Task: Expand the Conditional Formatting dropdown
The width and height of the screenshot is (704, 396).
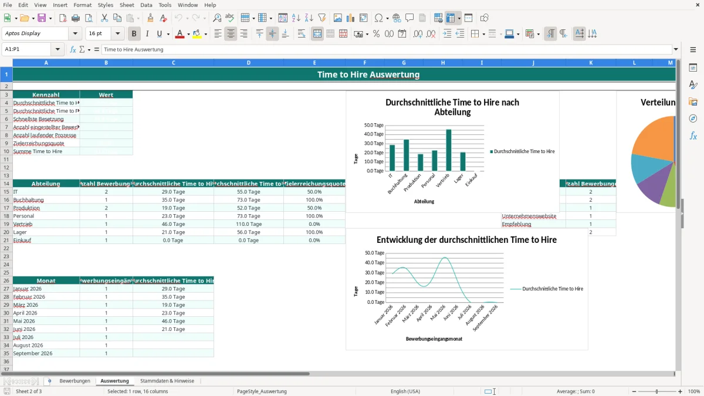Action: [538, 34]
